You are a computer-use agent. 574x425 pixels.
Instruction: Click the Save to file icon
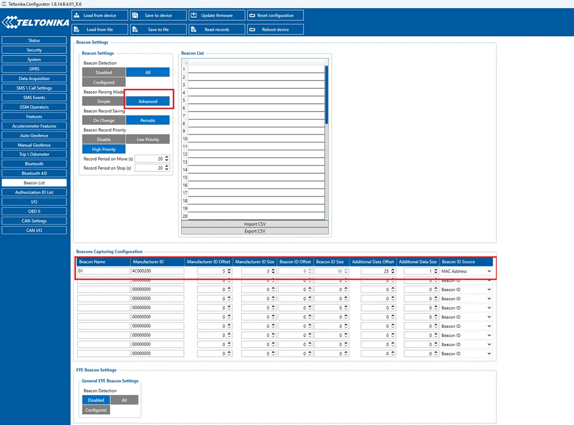point(135,30)
